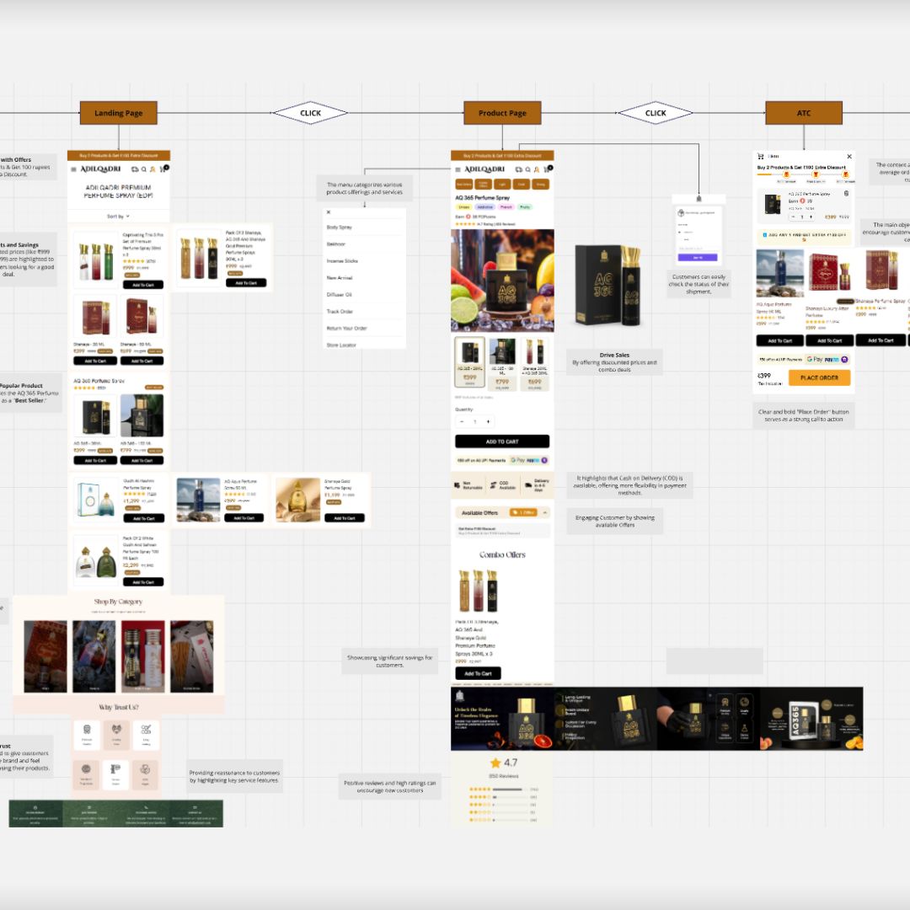Collapse the Available Offers section
This screenshot has height=910, width=910.
(x=544, y=512)
